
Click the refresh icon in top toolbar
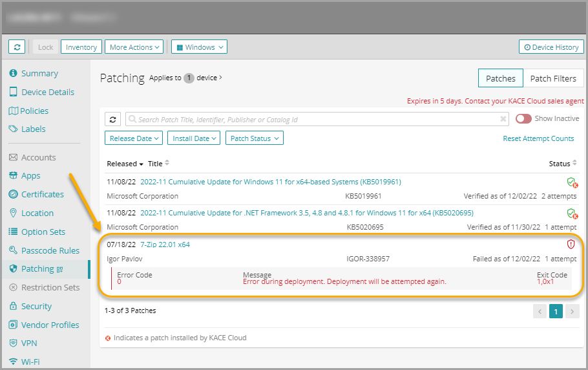[x=17, y=47]
